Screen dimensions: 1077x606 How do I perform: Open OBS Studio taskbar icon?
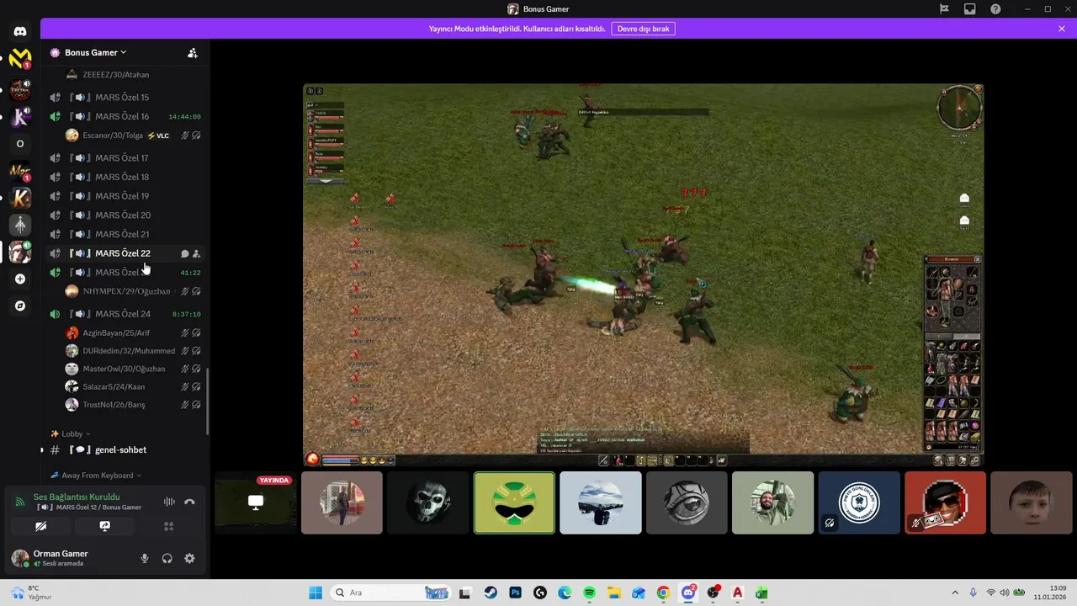tap(713, 593)
